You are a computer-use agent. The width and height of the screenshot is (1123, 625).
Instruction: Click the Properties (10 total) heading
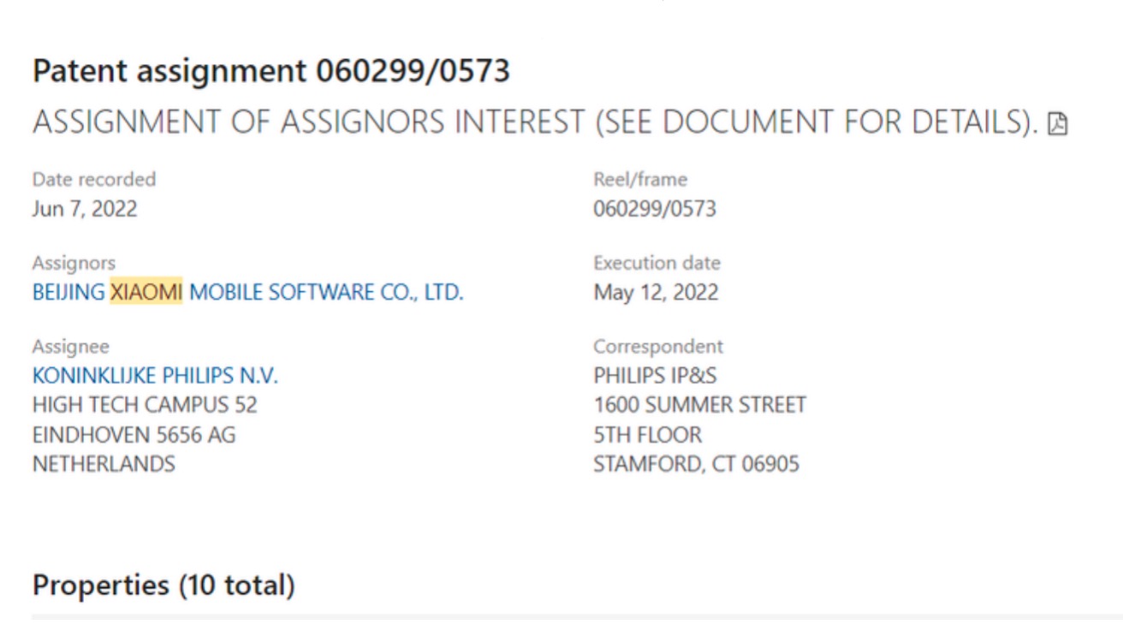coord(163,586)
